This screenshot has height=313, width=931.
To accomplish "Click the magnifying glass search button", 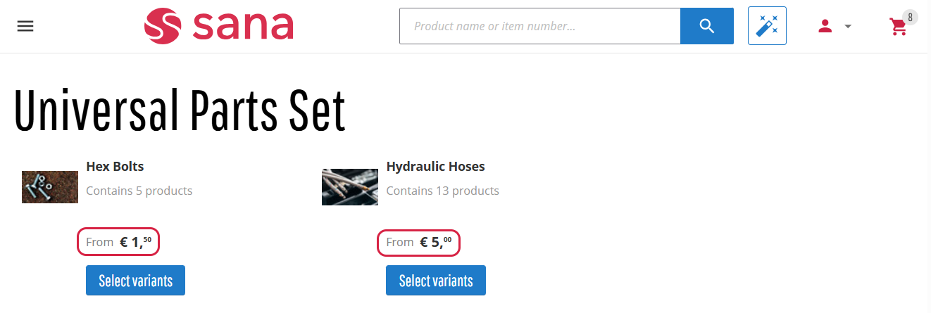I will point(707,26).
